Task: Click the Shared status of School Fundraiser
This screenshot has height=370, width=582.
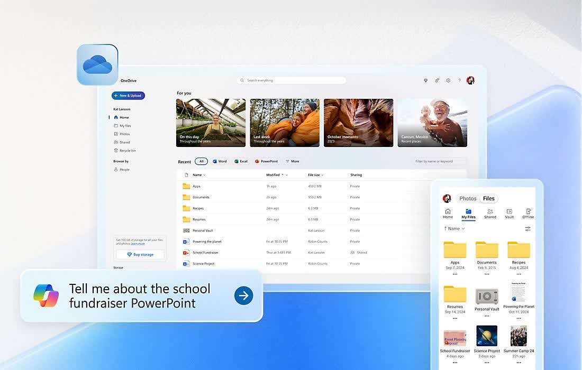Action: 359,253
